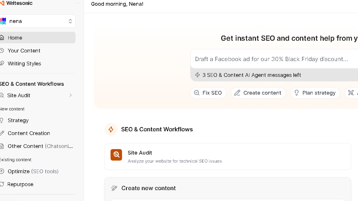
Task: Click the Create new content icon
Action: pos(114,188)
